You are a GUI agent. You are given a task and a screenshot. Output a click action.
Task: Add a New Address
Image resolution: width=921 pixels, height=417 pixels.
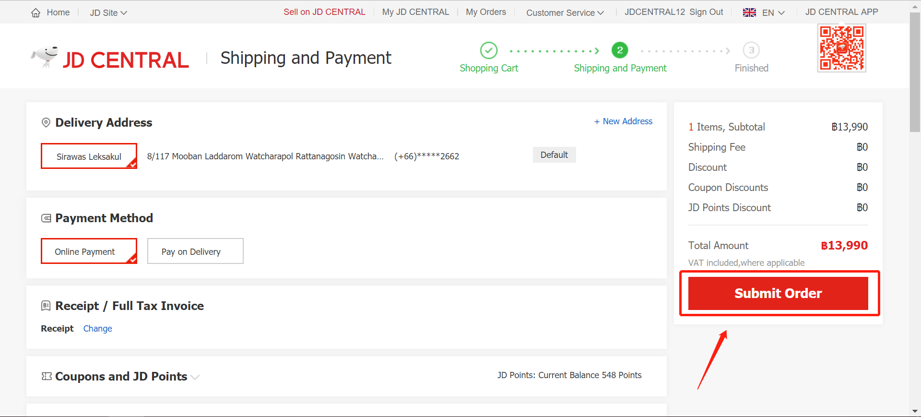[623, 121]
